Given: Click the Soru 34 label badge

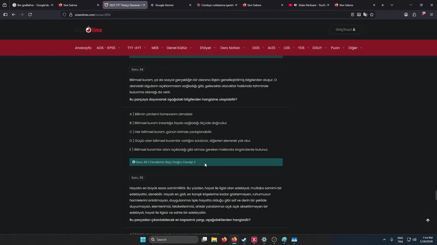Looking at the screenshot, I should point(137,69).
